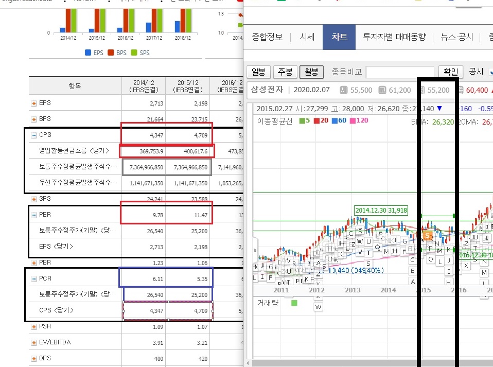Expand the EV/EBITDA row
The width and height of the screenshot is (493, 367).
click(x=34, y=343)
